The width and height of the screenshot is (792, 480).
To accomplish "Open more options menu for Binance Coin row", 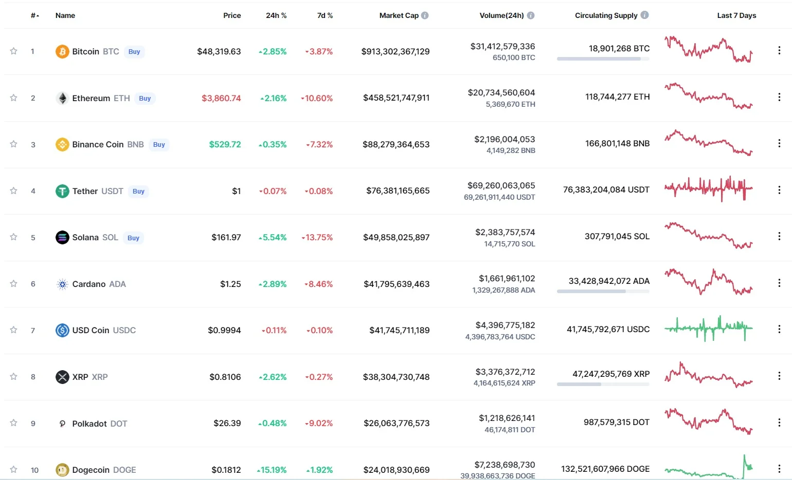I will tap(779, 143).
